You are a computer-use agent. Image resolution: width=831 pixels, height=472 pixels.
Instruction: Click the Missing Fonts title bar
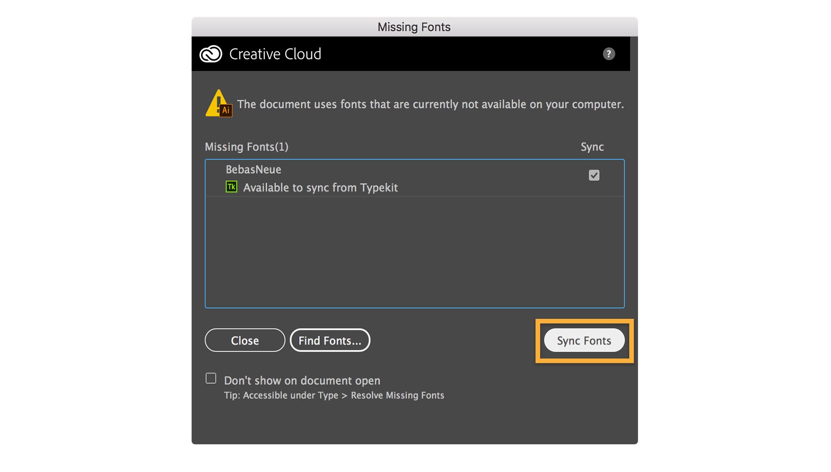[x=414, y=27]
